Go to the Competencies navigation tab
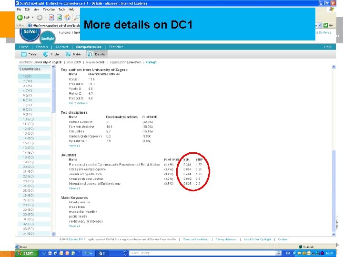Viewport: 343px width, 257px height. [x=89, y=47]
